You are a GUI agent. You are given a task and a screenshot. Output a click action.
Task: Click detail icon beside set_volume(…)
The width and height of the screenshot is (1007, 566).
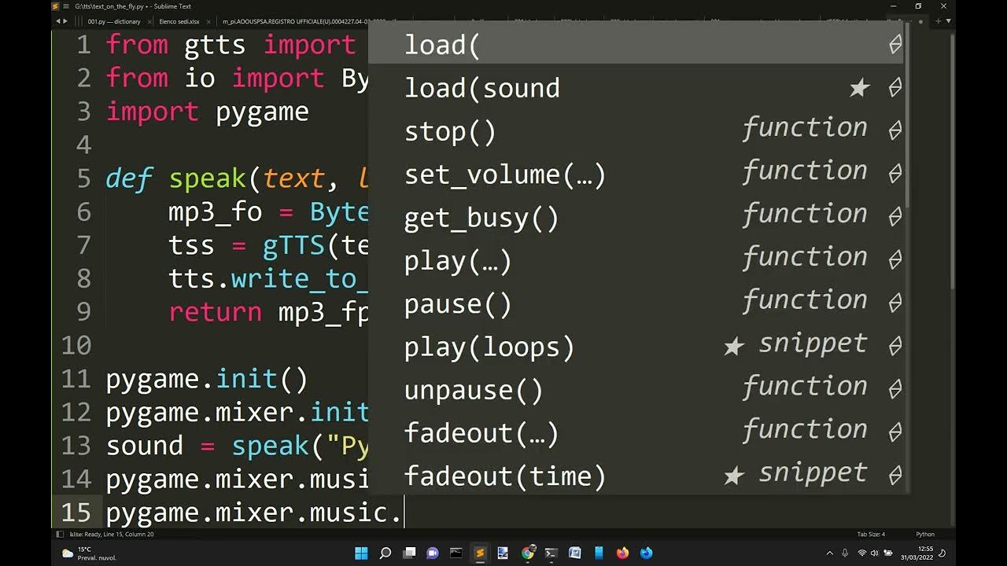(x=894, y=175)
